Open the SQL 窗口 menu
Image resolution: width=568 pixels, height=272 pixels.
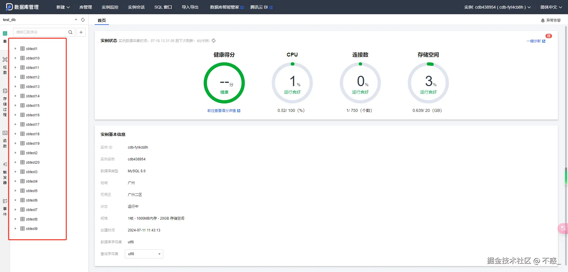(163, 7)
